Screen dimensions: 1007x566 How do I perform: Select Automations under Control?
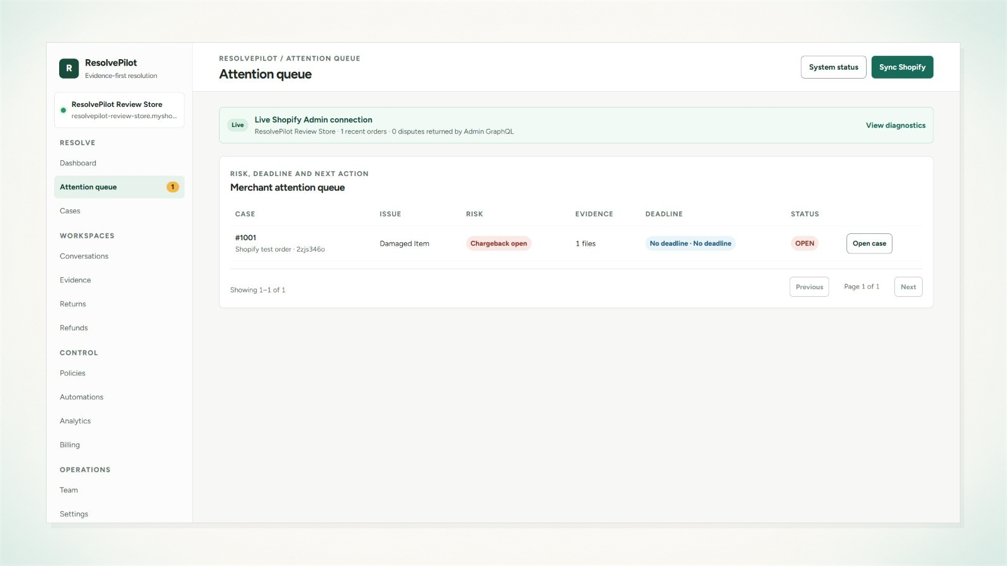81,397
